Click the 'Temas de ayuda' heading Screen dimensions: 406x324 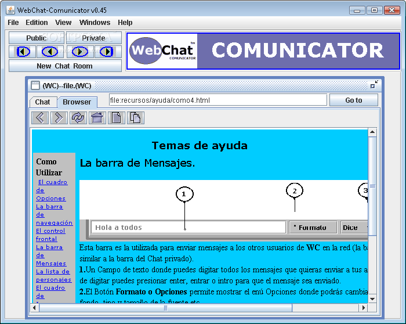click(200, 146)
